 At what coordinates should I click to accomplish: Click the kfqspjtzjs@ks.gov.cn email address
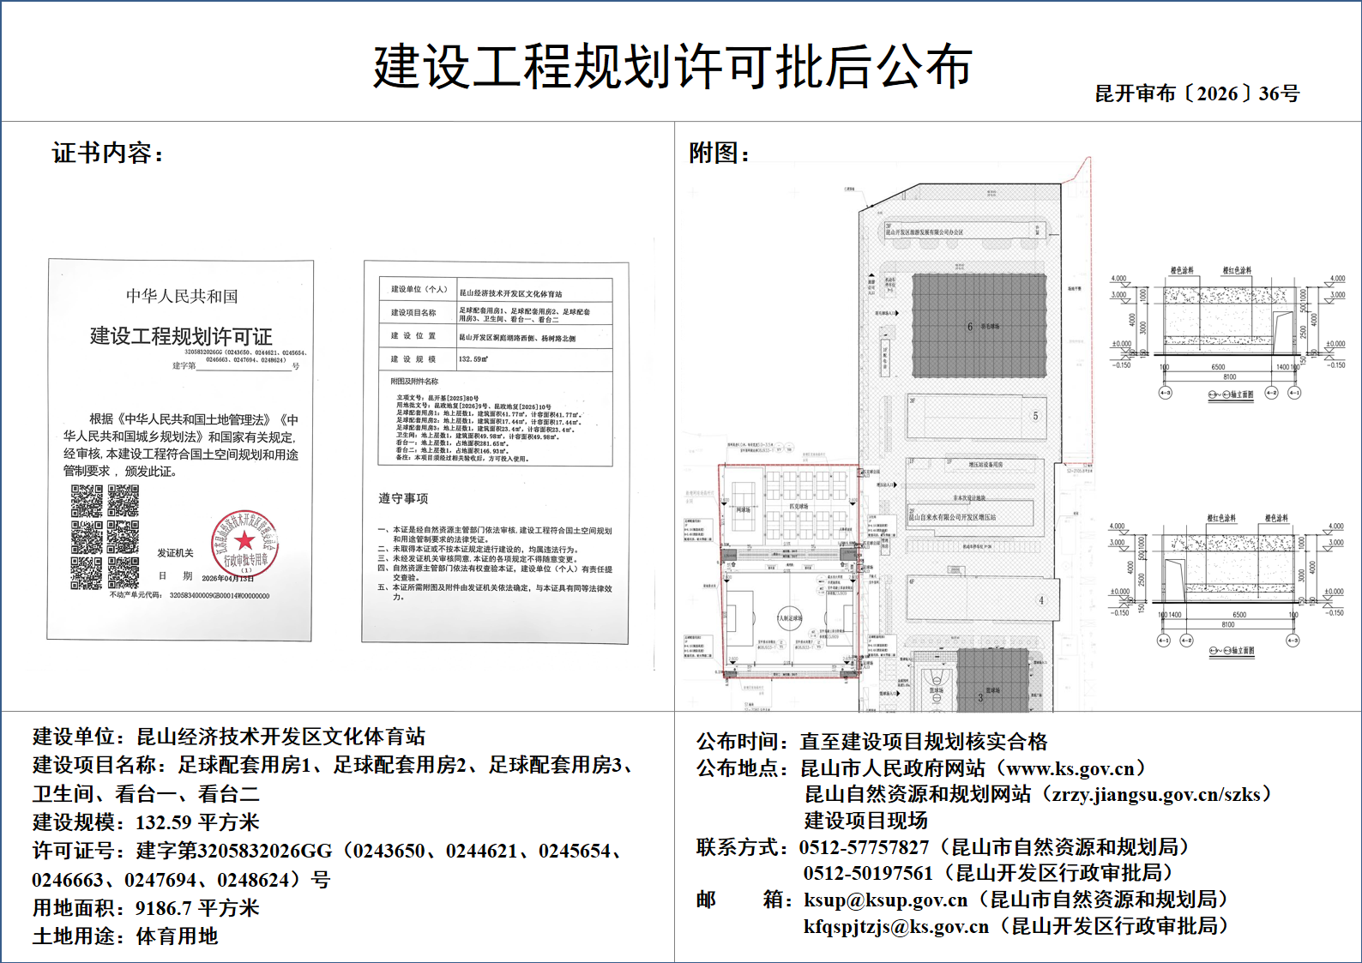coord(895,926)
